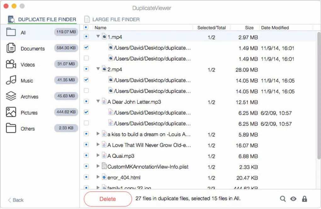Click the Duplicate File Finder tab icon
The height and width of the screenshot is (209, 321).
click(x=11, y=19)
